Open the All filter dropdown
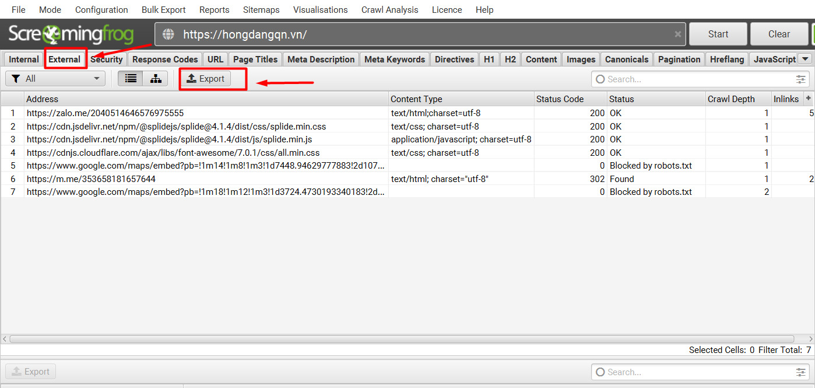This screenshot has width=815, height=388. coord(55,79)
